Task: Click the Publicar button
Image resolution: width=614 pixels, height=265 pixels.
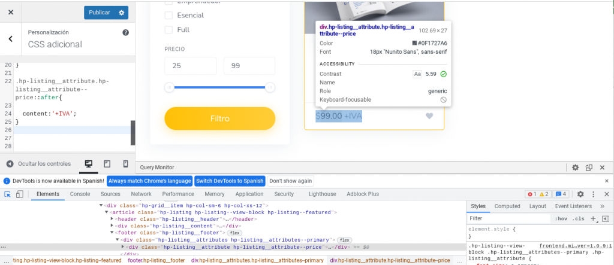Action: coord(100,13)
